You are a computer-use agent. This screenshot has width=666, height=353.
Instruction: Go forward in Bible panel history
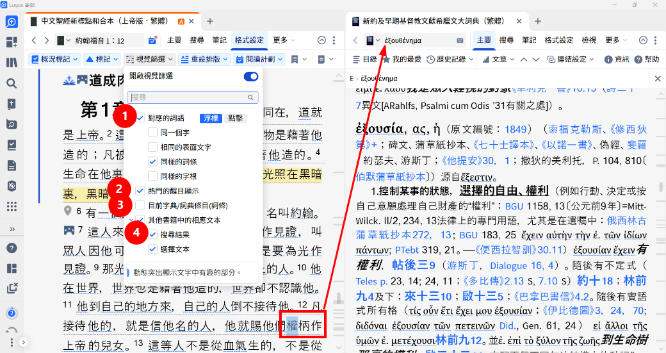pyautogui.click(x=47, y=40)
